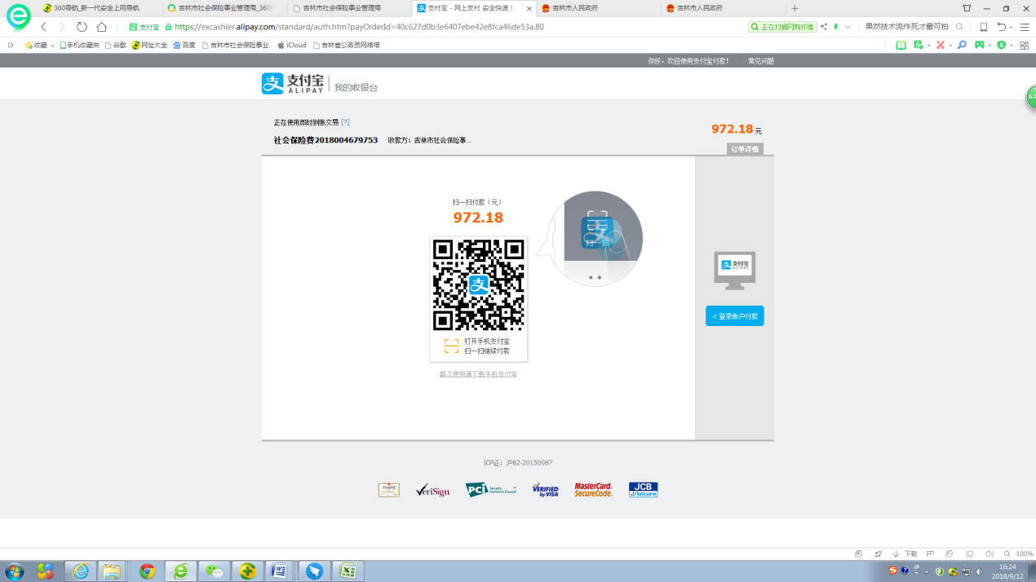Image resolution: width=1036 pixels, height=582 pixels.
Task: Click the red scissors screenshot icon
Action: pos(941,45)
